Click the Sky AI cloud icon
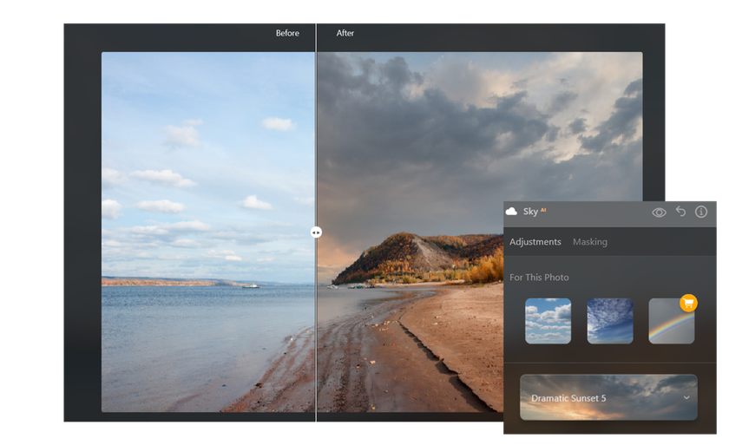This screenshot has height=445, width=729. click(511, 212)
